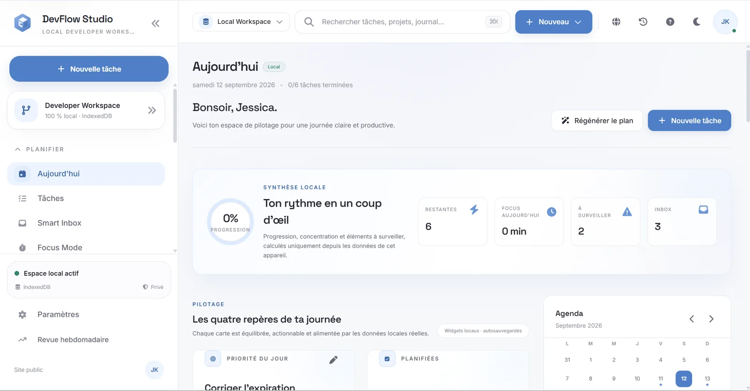The width and height of the screenshot is (750, 391).
Task: Go to previous month in Agenda
Action: (x=692, y=319)
